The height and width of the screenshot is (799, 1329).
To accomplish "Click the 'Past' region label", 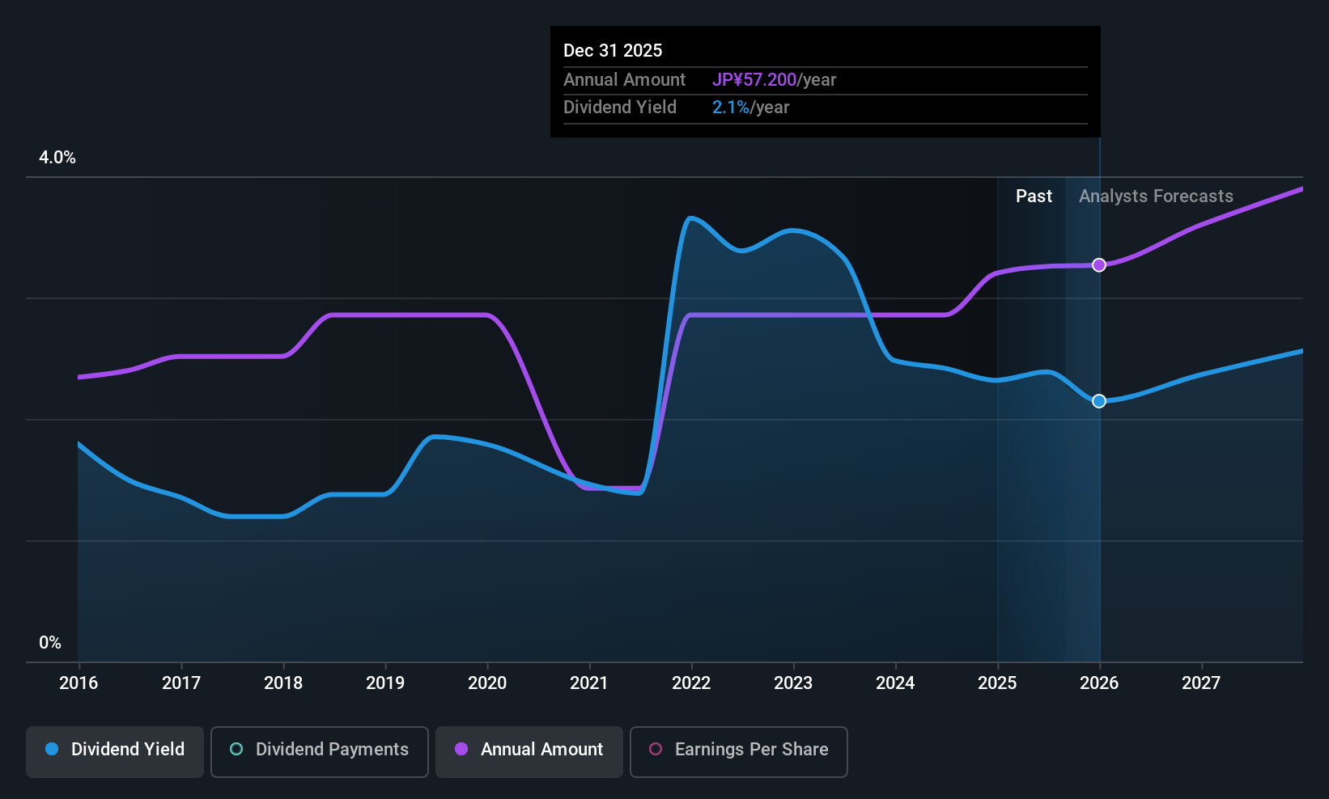I will click(1034, 197).
